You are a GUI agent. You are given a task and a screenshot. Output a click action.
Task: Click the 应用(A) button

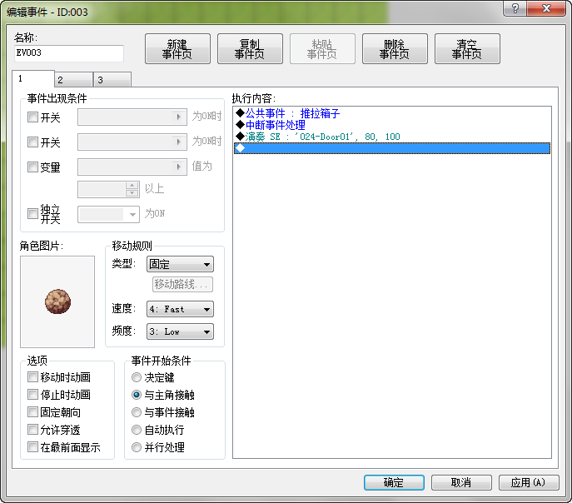(x=529, y=482)
